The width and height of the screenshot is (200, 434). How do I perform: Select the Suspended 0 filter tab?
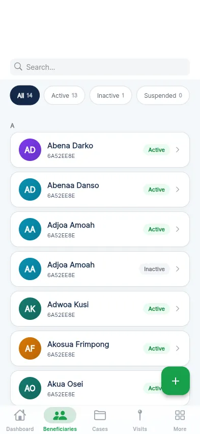(163, 95)
